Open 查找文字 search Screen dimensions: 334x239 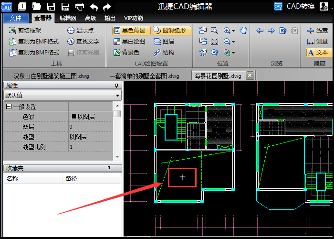(83, 42)
